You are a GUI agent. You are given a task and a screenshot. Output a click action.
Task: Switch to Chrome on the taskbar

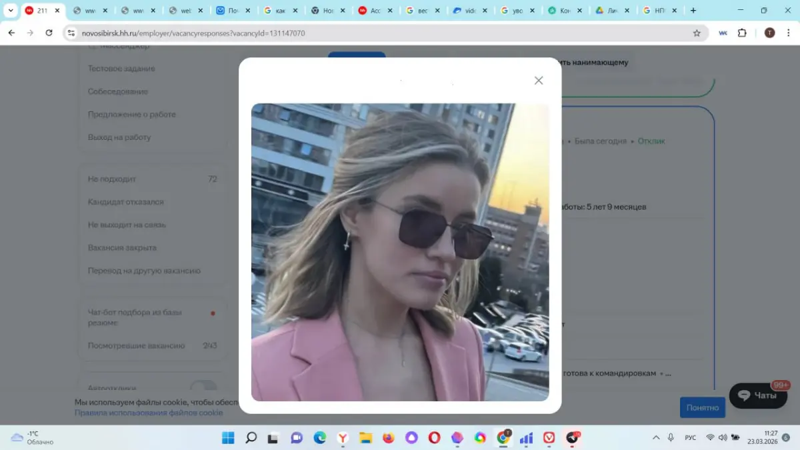tap(503, 438)
